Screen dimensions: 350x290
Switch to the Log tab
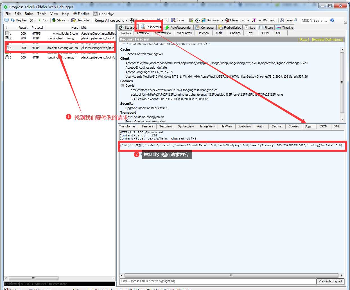coord(250,27)
